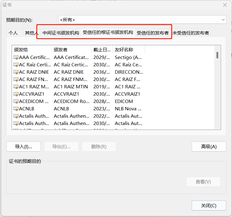Click the certificate list vertical scrollbar thumb
Image resolution: width=232 pixels, height=217 pixels.
pyautogui.click(x=217, y=55)
